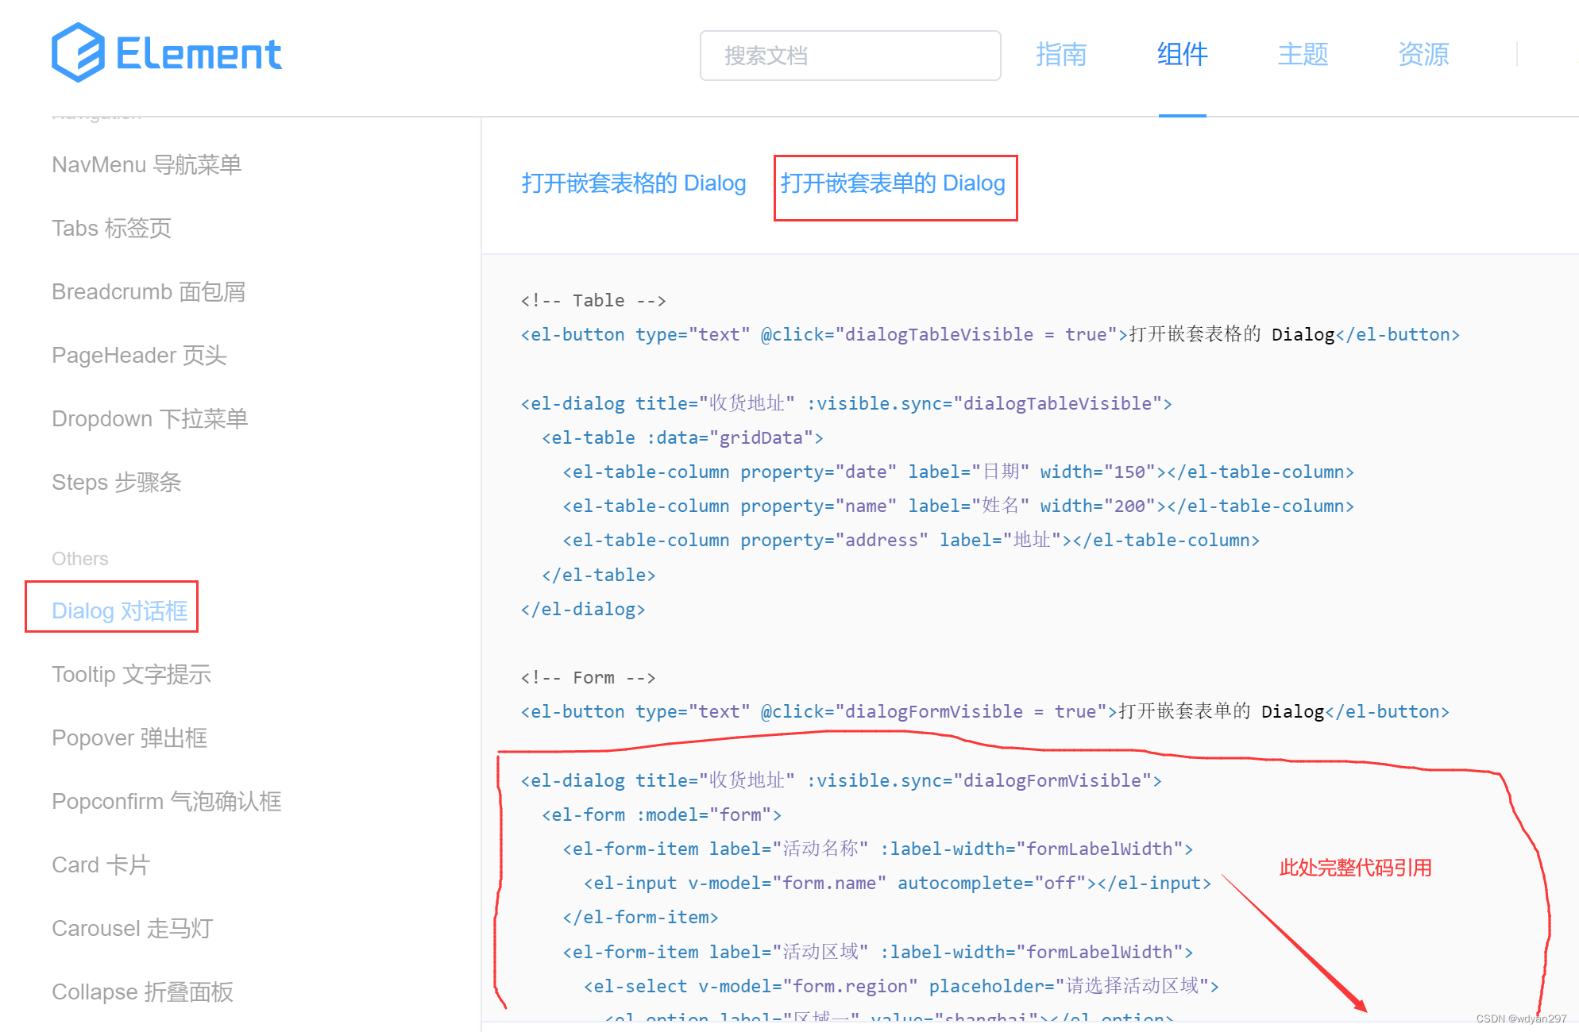This screenshot has width=1579, height=1032.
Task: Click the el-form :model="form" line
Action: point(662,814)
